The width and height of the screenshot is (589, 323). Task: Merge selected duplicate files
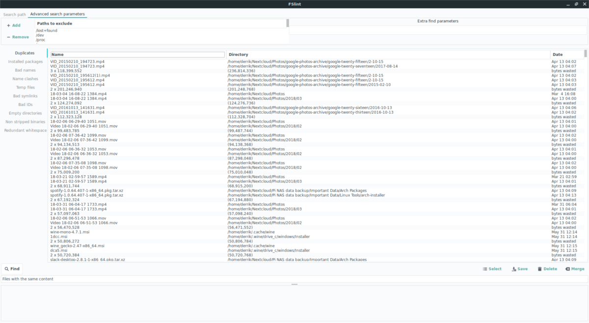coord(575,269)
